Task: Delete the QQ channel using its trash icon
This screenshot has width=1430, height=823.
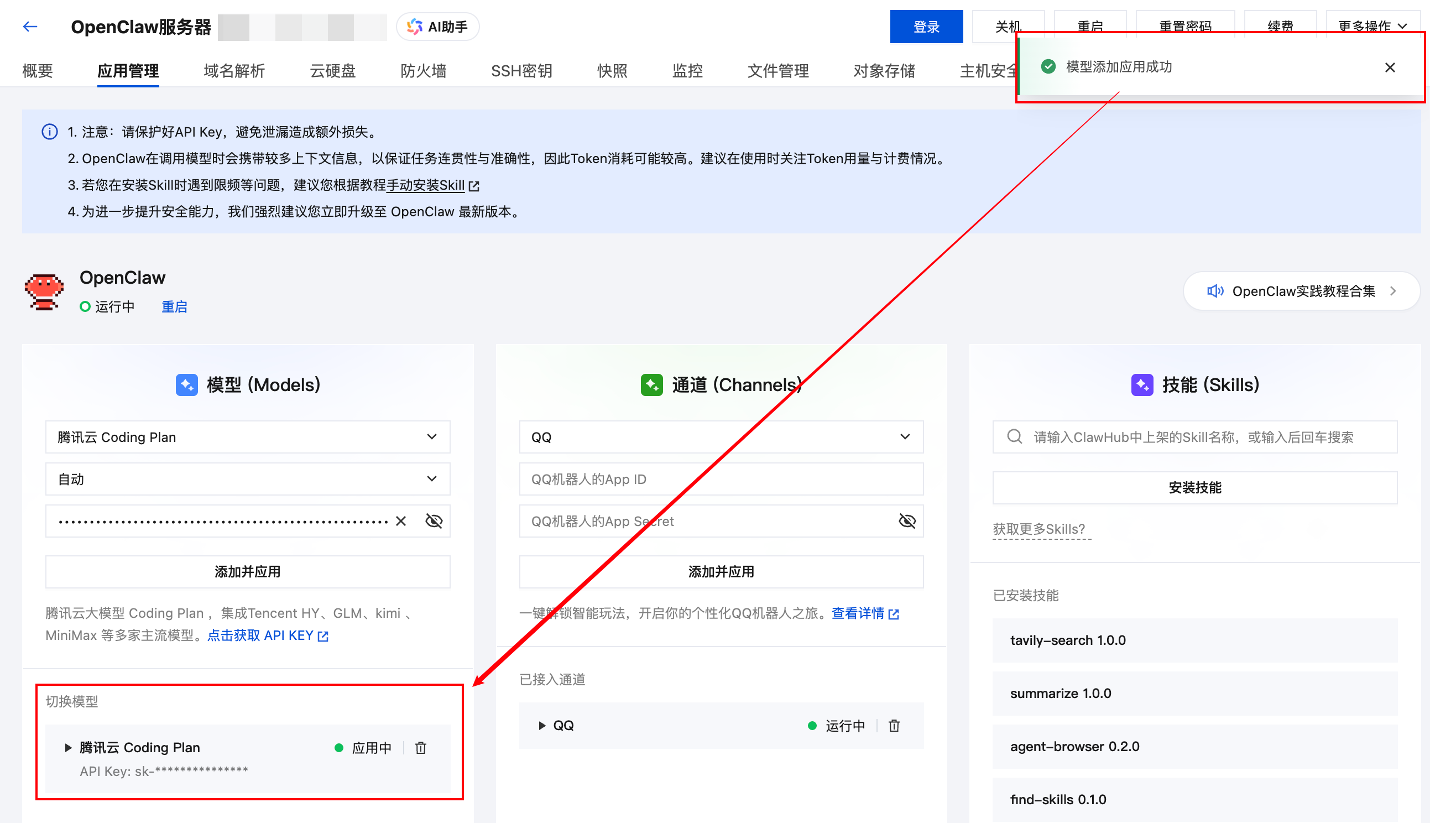Action: 893,725
